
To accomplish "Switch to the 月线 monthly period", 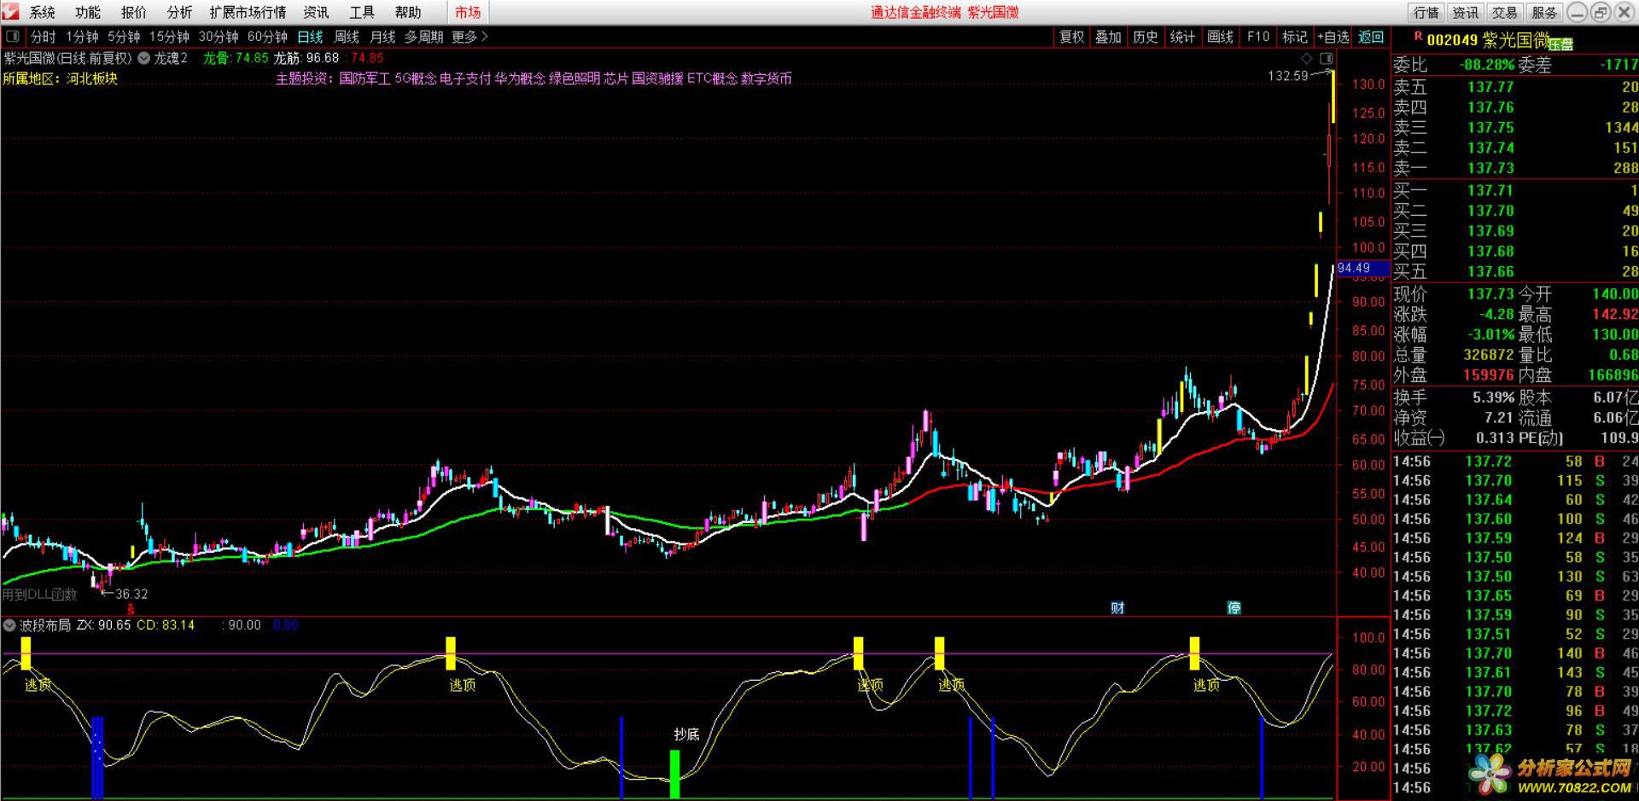I will pos(382,37).
